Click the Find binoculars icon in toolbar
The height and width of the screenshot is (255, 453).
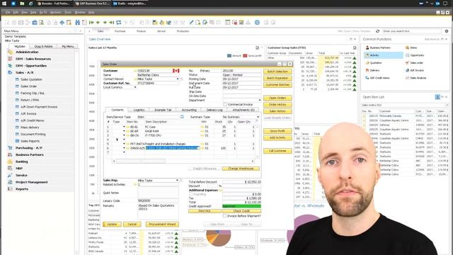77,22
